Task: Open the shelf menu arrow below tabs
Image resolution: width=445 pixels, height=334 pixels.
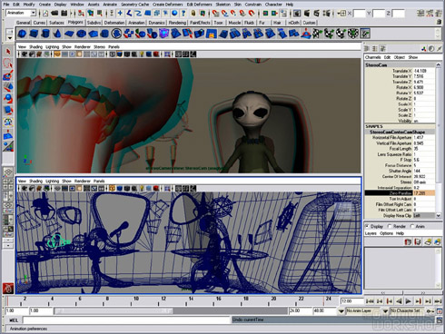Action: (9, 38)
